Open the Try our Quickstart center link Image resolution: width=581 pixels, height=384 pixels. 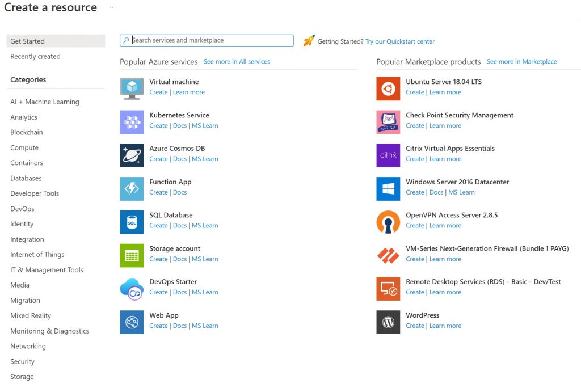(x=400, y=41)
